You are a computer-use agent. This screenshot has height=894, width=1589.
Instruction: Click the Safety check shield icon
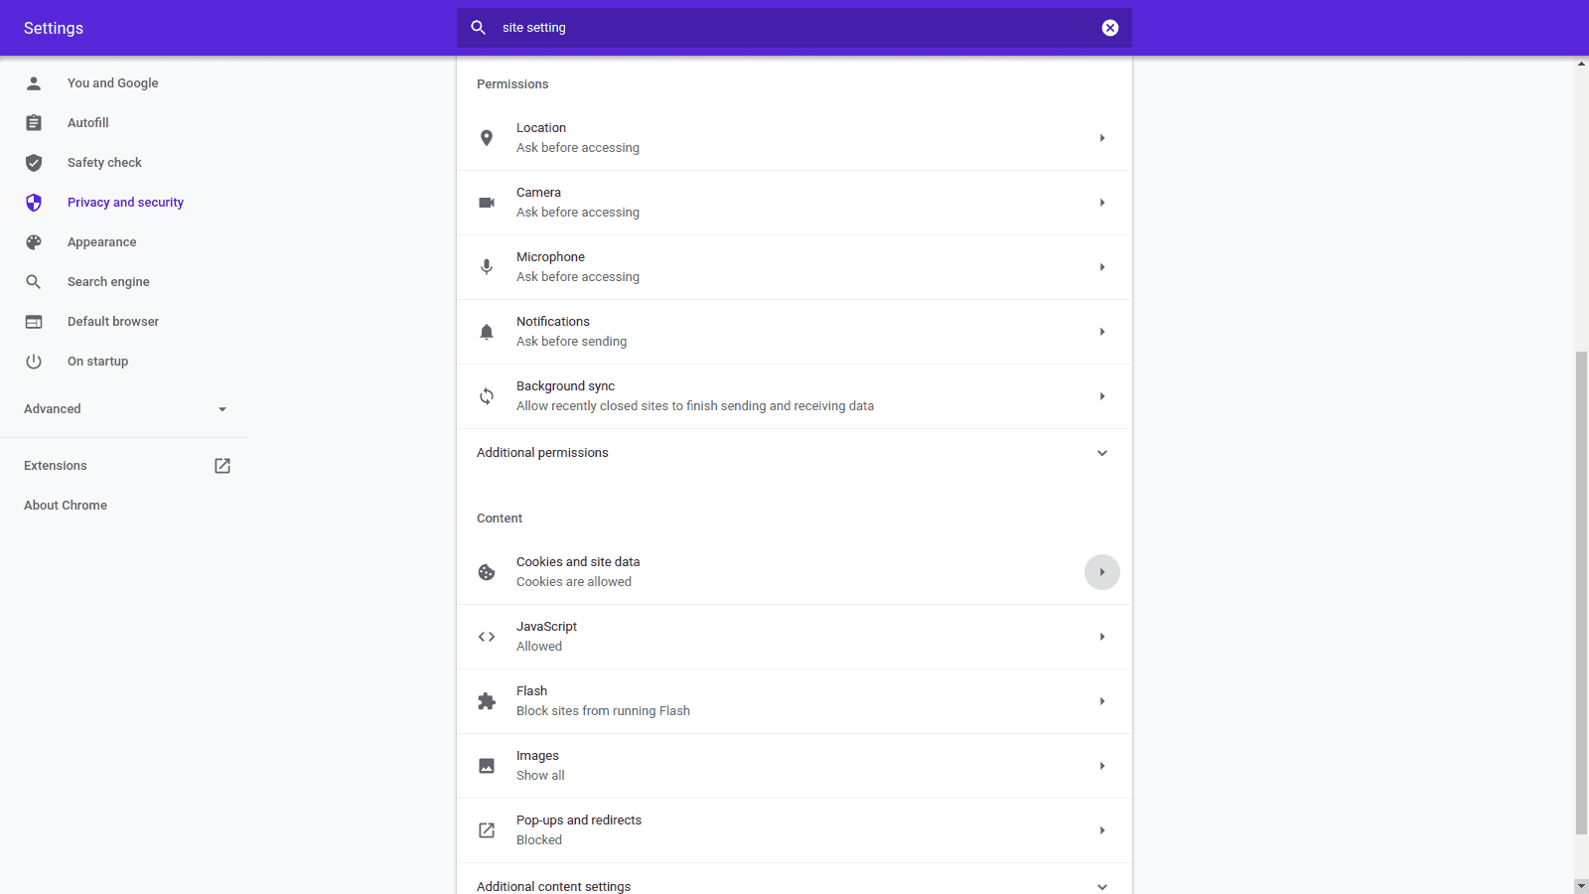click(x=34, y=163)
